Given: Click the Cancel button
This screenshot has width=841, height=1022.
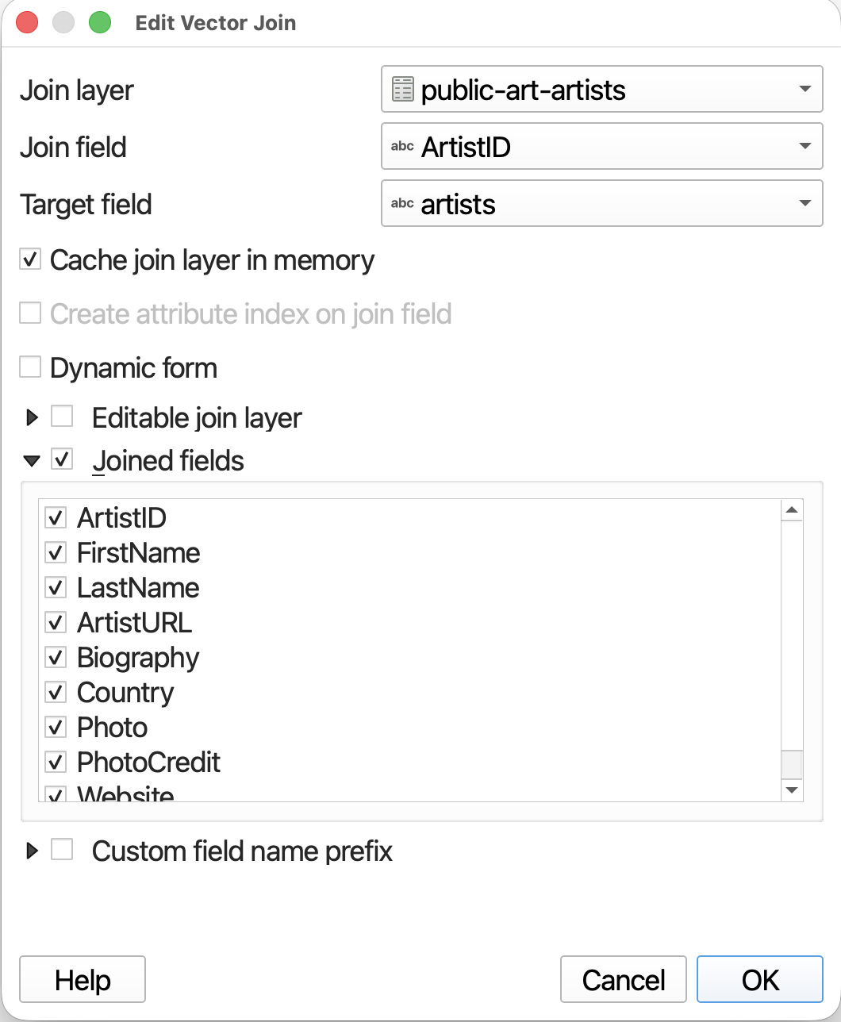Looking at the screenshot, I should click(x=624, y=980).
